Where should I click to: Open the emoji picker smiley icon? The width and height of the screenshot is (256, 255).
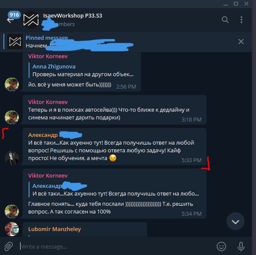tap(221, 246)
